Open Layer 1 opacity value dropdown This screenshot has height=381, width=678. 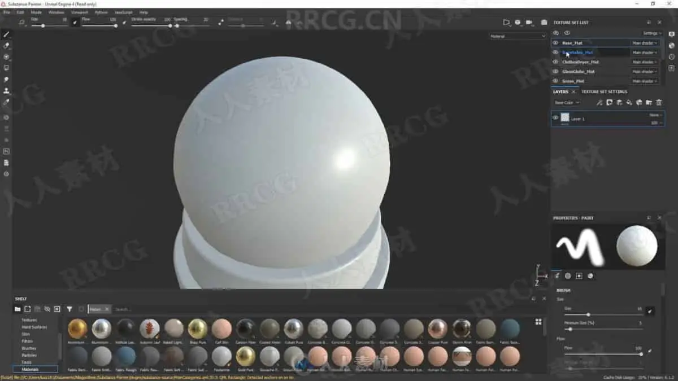coord(655,122)
